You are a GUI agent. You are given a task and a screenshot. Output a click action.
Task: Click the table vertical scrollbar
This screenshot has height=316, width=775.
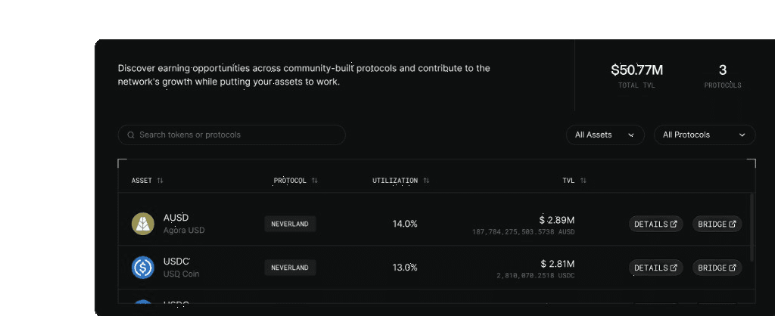point(752,227)
